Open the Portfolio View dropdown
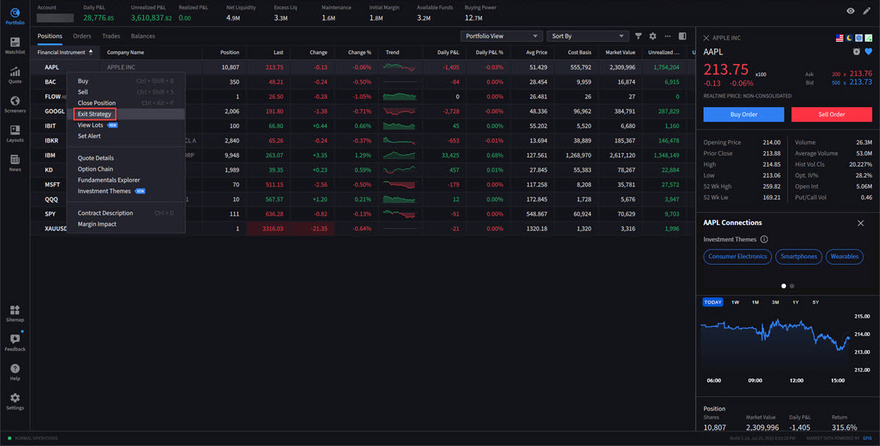This screenshot has width=880, height=446. coord(502,36)
